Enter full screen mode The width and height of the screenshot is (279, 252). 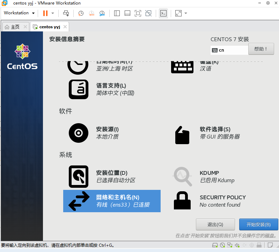[x=138, y=13]
